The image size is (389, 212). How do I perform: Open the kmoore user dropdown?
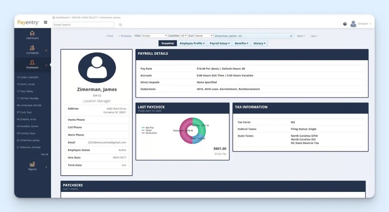365,24
